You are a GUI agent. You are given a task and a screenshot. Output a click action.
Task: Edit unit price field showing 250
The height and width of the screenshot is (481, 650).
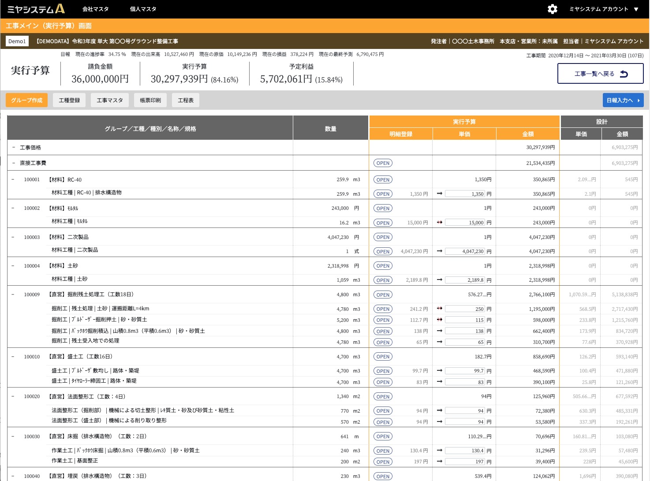pyautogui.click(x=465, y=309)
